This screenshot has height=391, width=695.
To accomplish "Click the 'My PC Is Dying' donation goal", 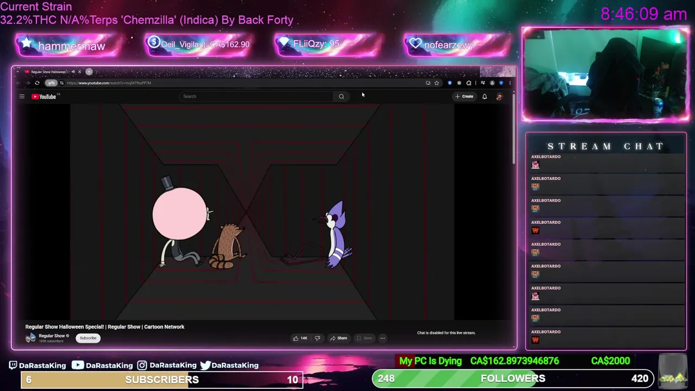I will click(431, 361).
